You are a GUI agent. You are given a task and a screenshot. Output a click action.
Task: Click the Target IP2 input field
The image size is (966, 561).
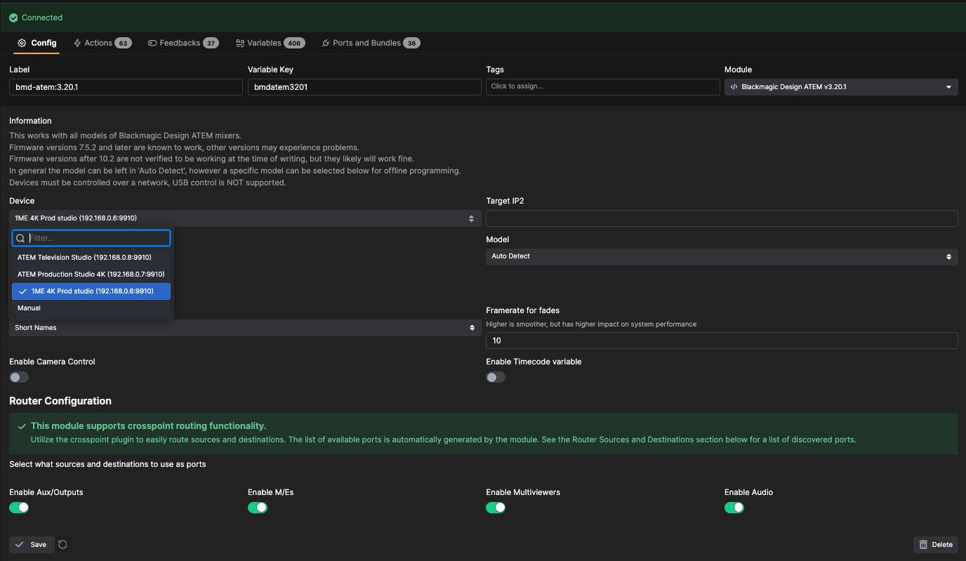click(722, 218)
